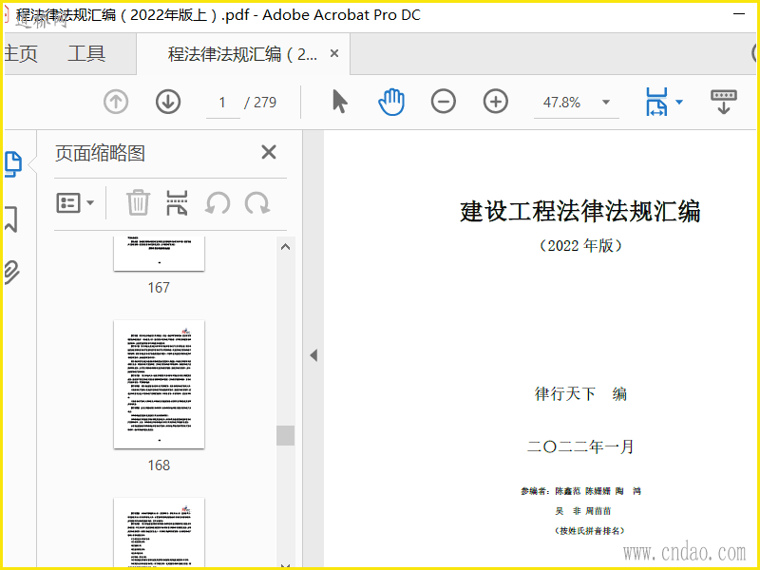
Task: Click the fit width page display icon
Action: 656,102
